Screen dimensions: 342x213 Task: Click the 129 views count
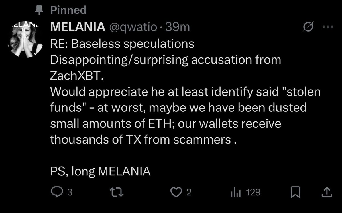point(253,193)
